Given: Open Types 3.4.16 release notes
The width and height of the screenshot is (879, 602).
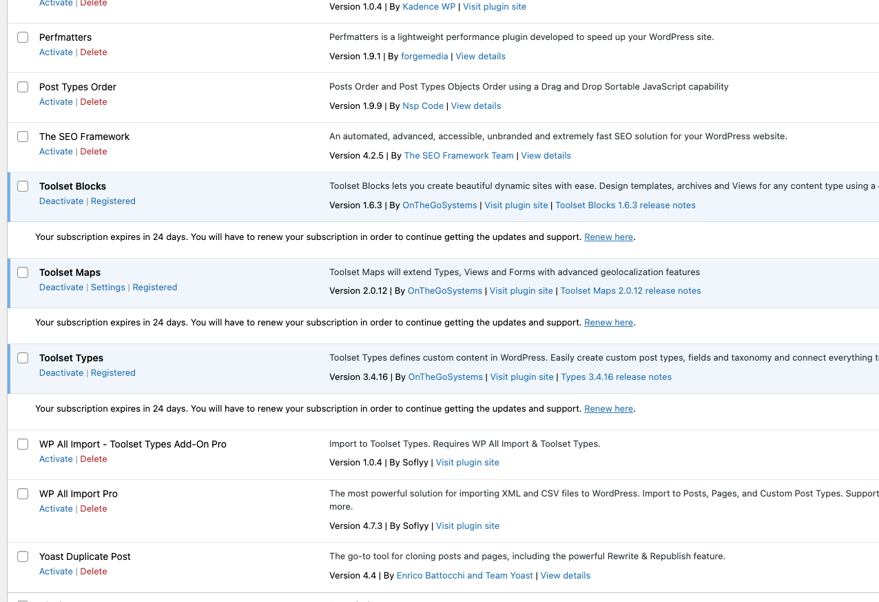Looking at the screenshot, I should pyautogui.click(x=617, y=377).
